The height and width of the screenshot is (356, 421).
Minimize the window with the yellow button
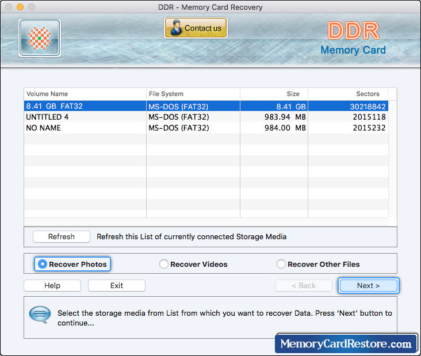coord(20,7)
